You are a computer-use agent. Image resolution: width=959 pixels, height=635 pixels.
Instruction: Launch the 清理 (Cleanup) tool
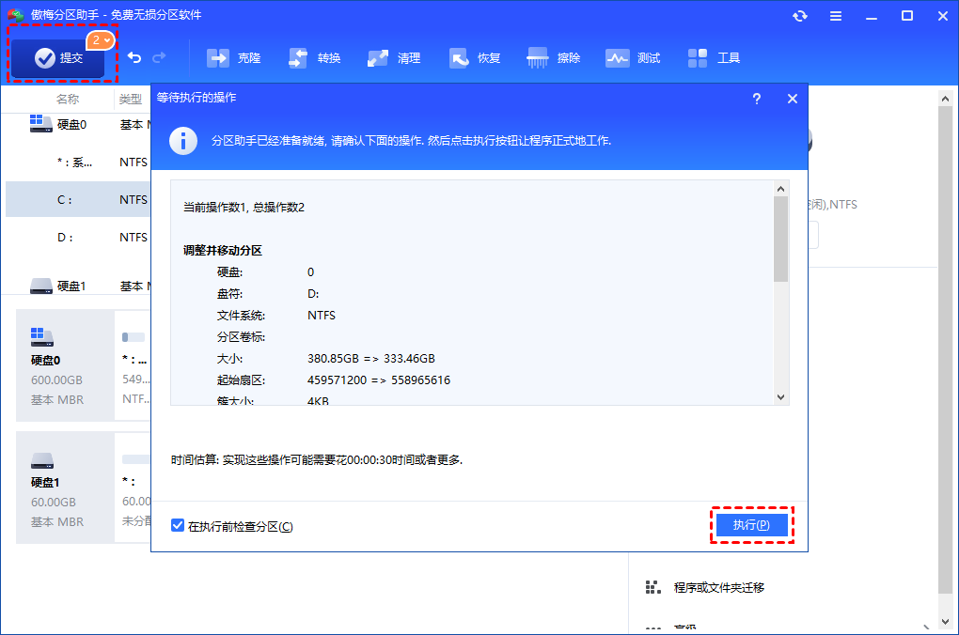pos(395,57)
